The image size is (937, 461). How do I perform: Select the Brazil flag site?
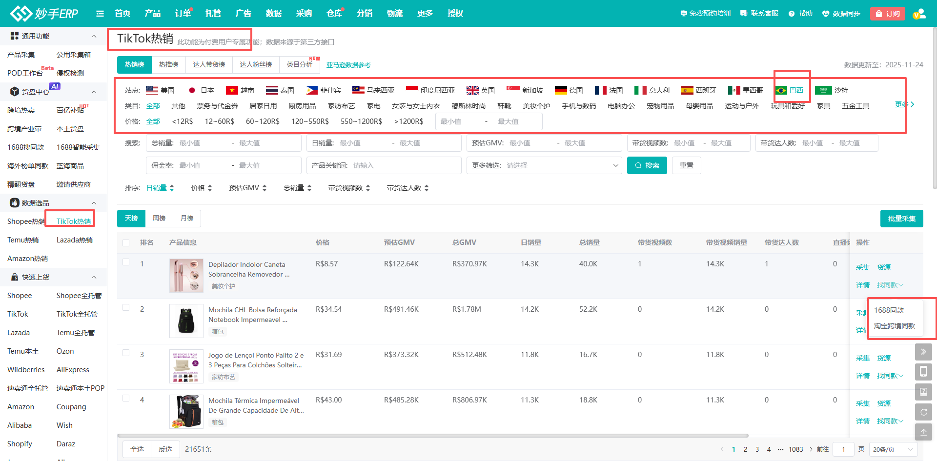click(789, 90)
